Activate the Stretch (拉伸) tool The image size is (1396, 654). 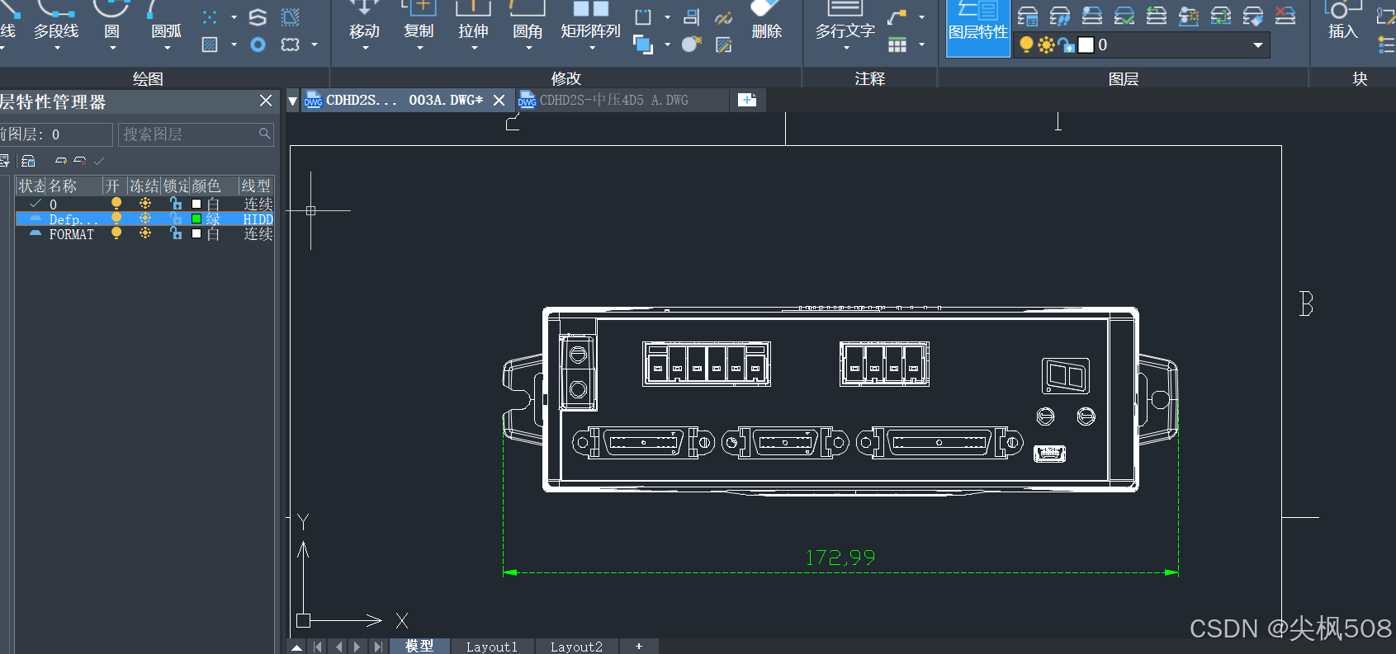[473, 21]
